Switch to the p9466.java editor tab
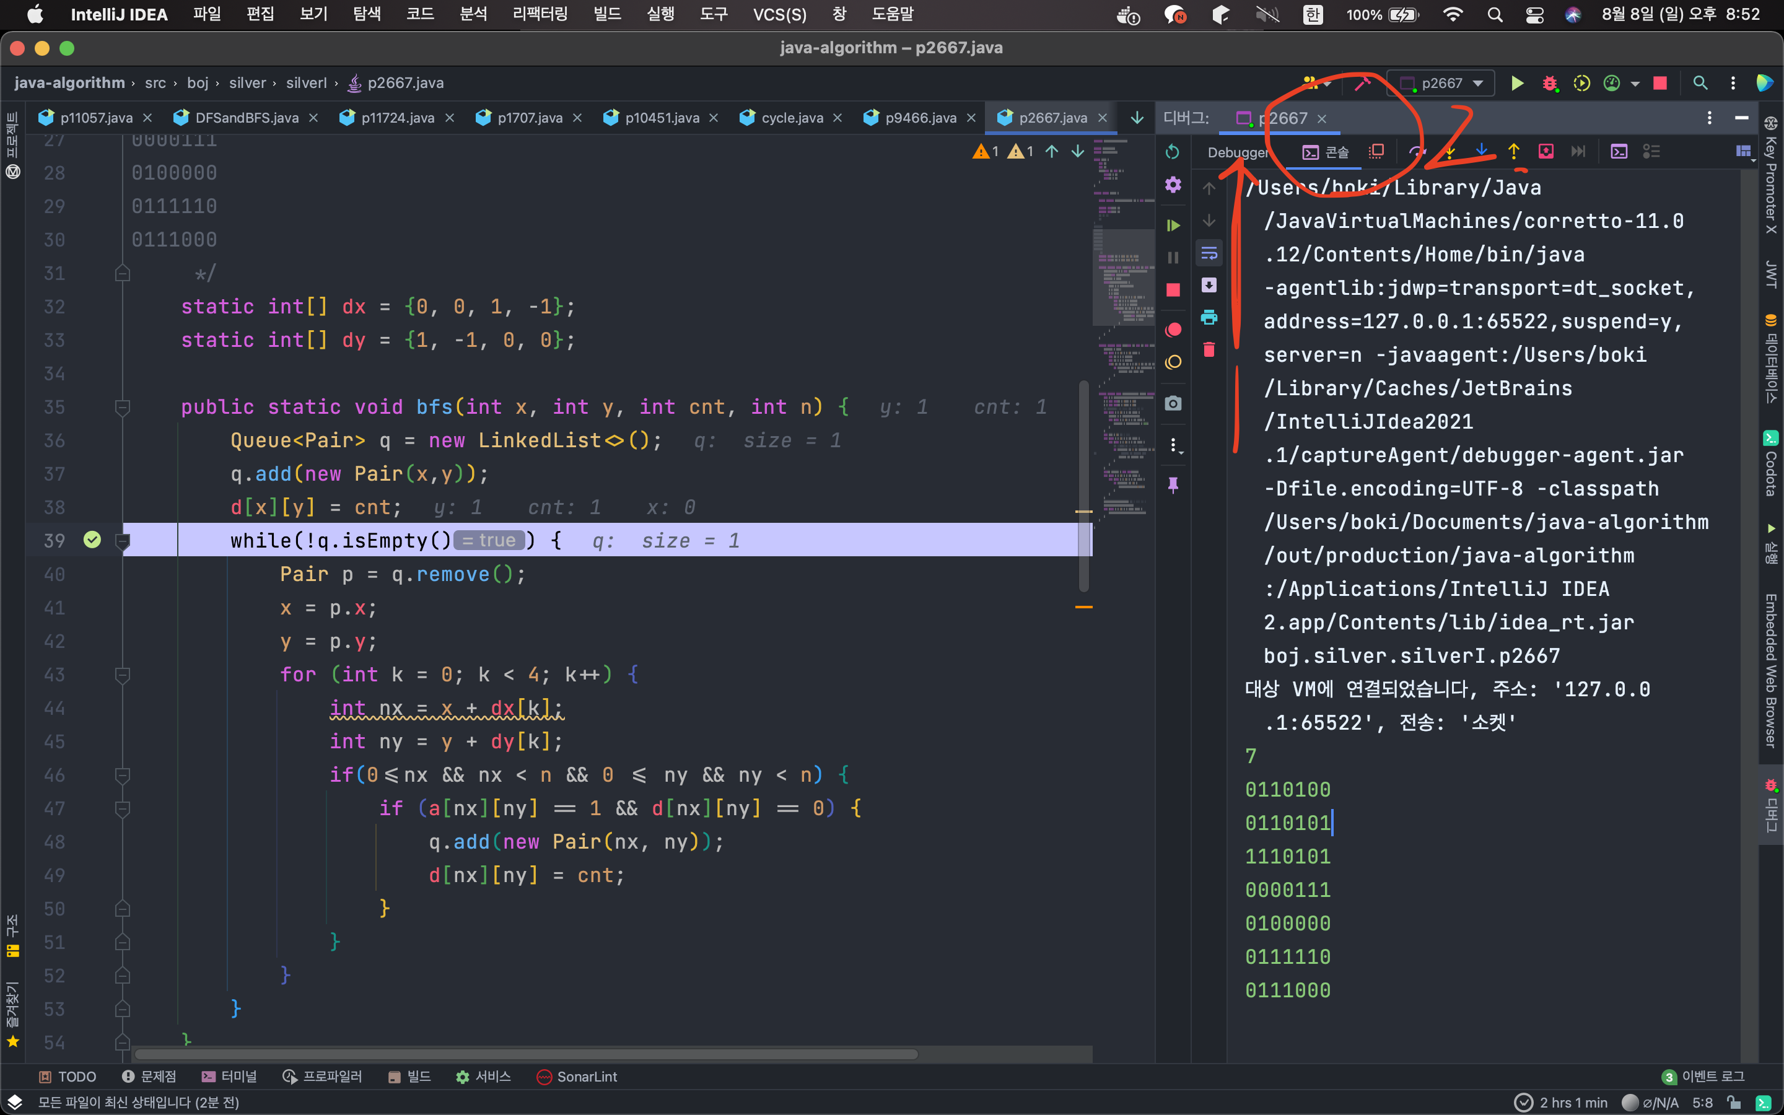 pyautogui.click(x=919, y=118)
